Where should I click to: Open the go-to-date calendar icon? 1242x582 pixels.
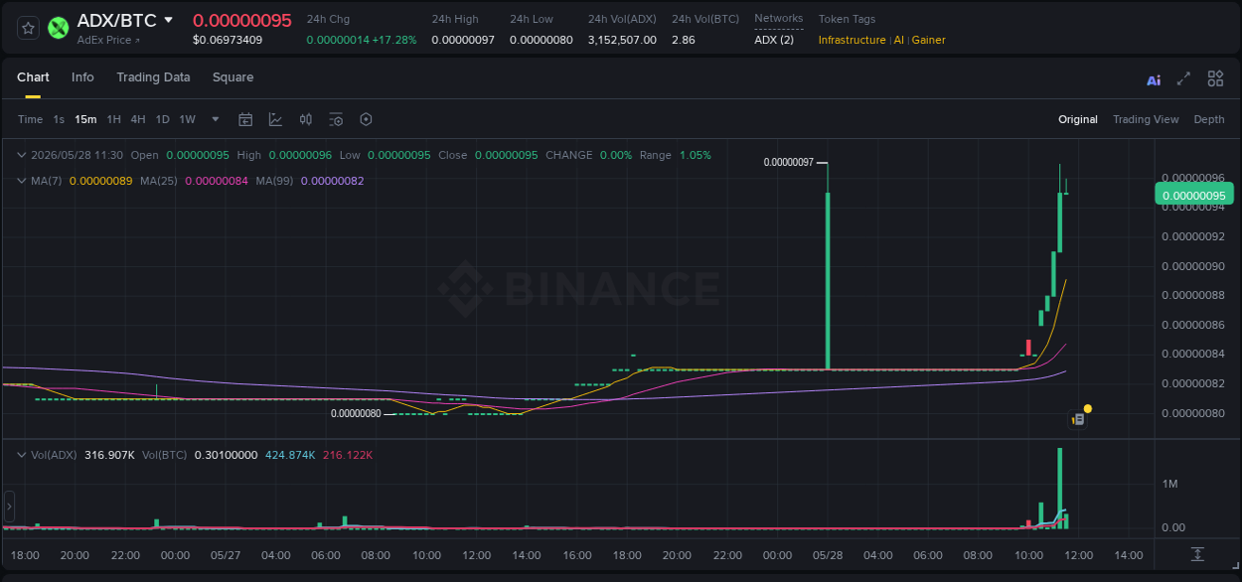(x=245, y=119)
